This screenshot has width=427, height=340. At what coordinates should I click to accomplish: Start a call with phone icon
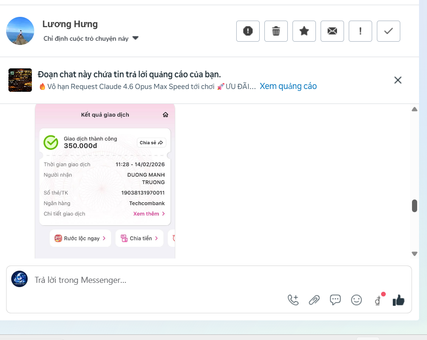293,300
